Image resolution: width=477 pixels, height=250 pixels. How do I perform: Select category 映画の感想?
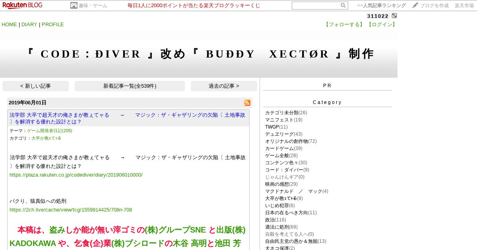click(277, 184)
